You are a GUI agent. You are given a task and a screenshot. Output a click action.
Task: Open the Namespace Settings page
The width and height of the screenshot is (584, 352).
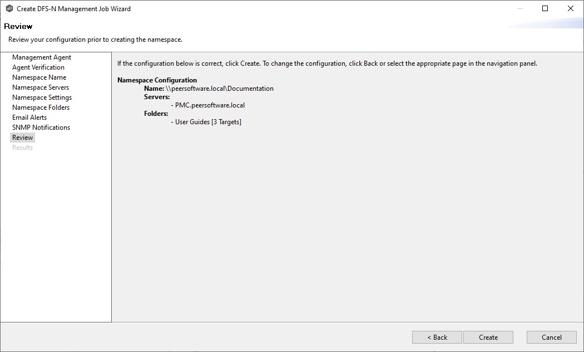[42, 97]
